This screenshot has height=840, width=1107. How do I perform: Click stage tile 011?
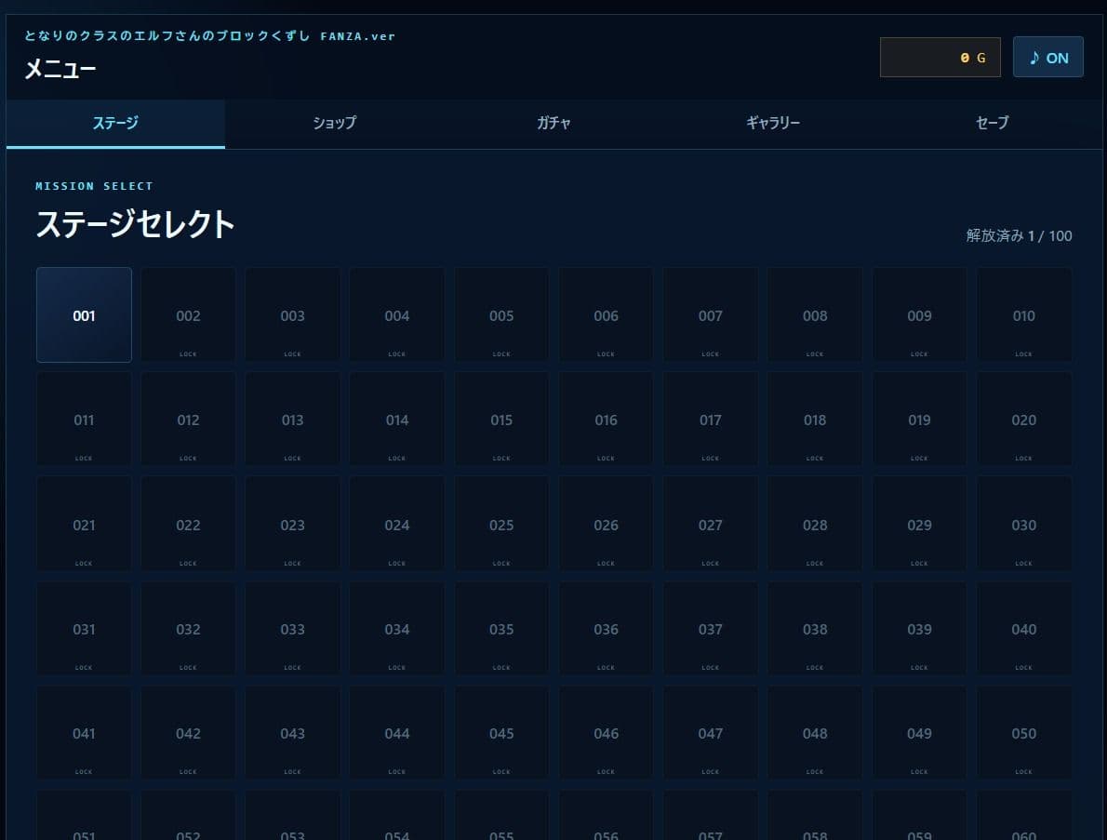point(84,420)
